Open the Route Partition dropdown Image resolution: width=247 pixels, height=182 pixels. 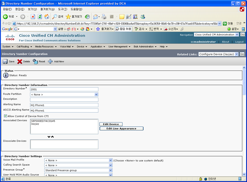(x=96, y=94)
